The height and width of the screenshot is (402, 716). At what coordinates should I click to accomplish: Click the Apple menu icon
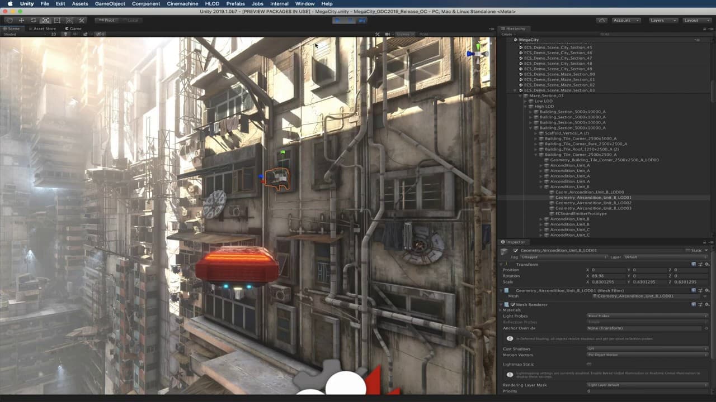click(10, 4)
